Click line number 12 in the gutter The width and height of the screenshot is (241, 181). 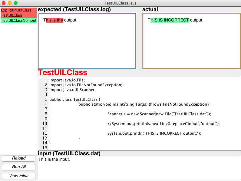[x=45, y=133]
